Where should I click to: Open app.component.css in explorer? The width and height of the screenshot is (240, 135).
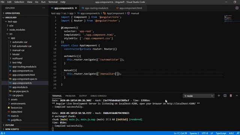[22, 71]
